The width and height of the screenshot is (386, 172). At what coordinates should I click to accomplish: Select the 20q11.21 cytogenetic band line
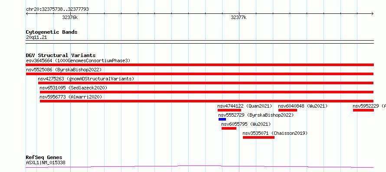pyautogui.click(x=200, y=42)
